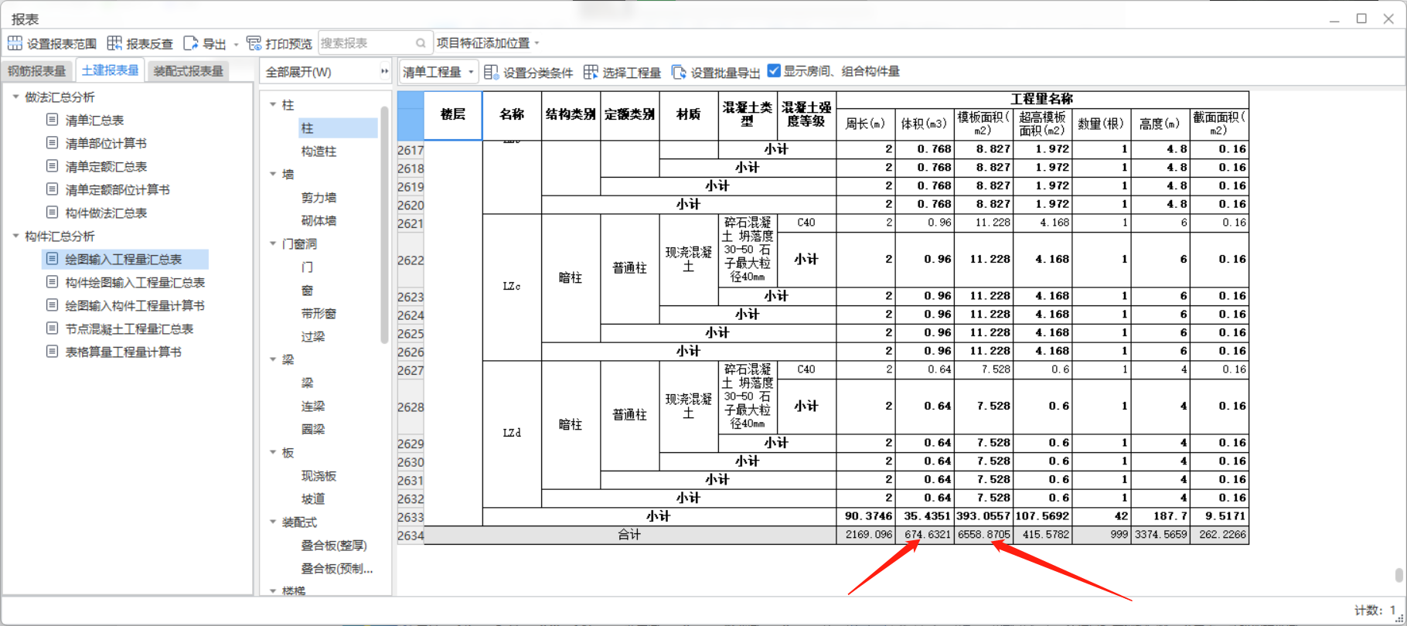Switch to the 土建报表量 tab
The width and height of the screenshot is (1407, 626).
tap(111, 70)
